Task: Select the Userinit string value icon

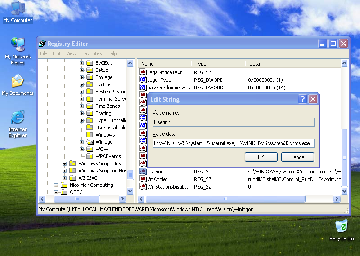Action: click(143, 171)
